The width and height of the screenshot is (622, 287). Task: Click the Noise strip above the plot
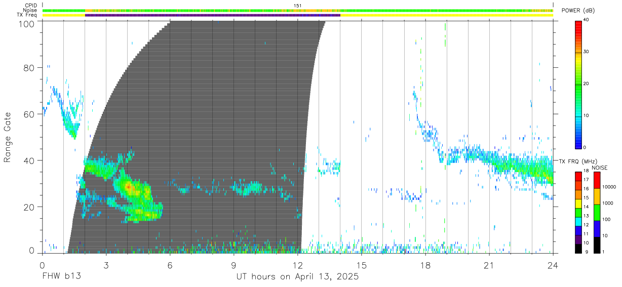click(x=297, y=10)
